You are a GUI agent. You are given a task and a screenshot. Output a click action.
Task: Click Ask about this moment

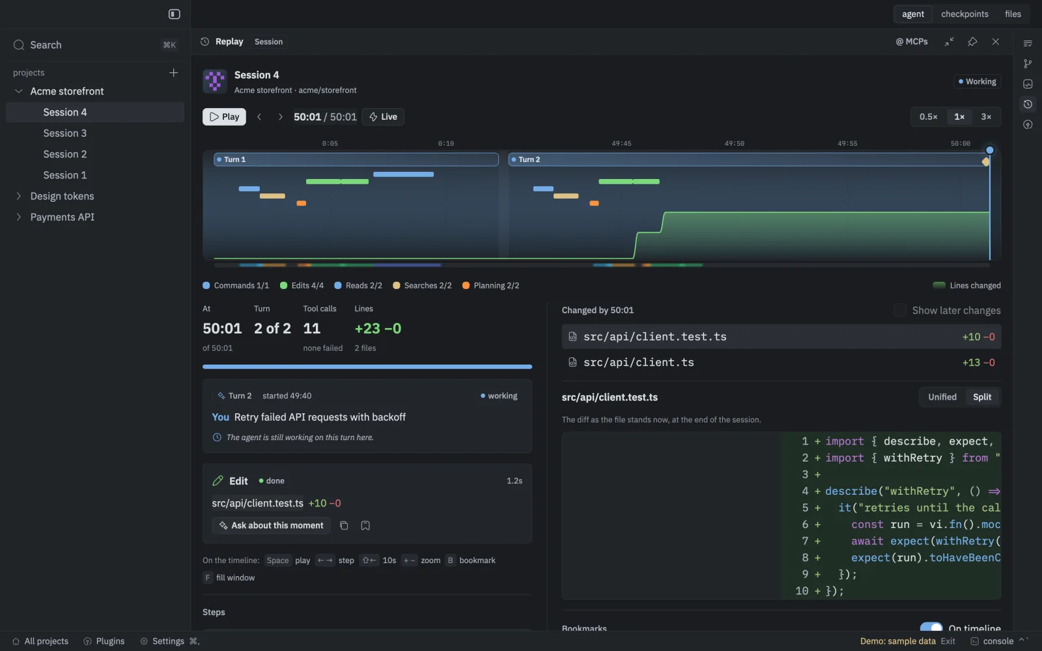click(x=271, y=525)
